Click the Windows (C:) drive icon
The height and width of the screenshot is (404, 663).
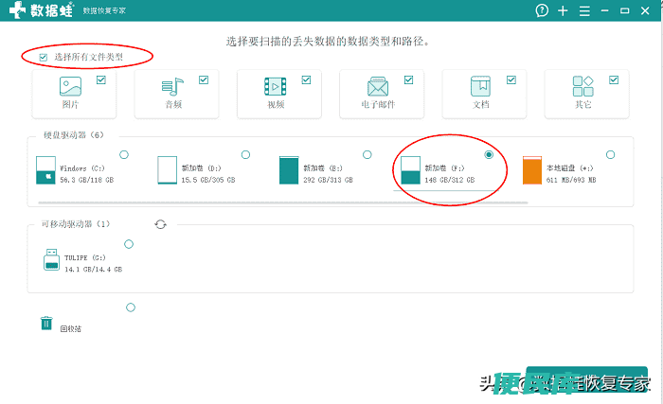tap(45, 170)
